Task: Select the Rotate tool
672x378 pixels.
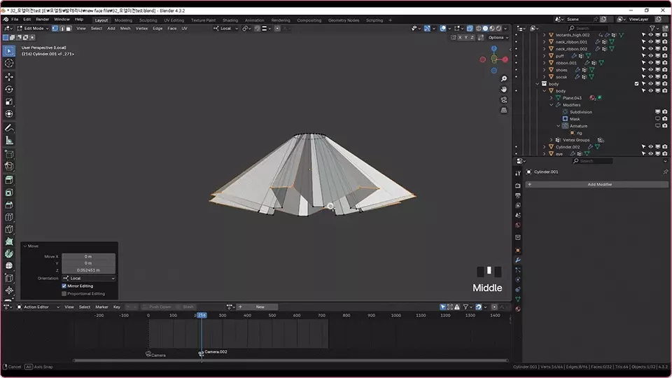Action: point(9,89)
